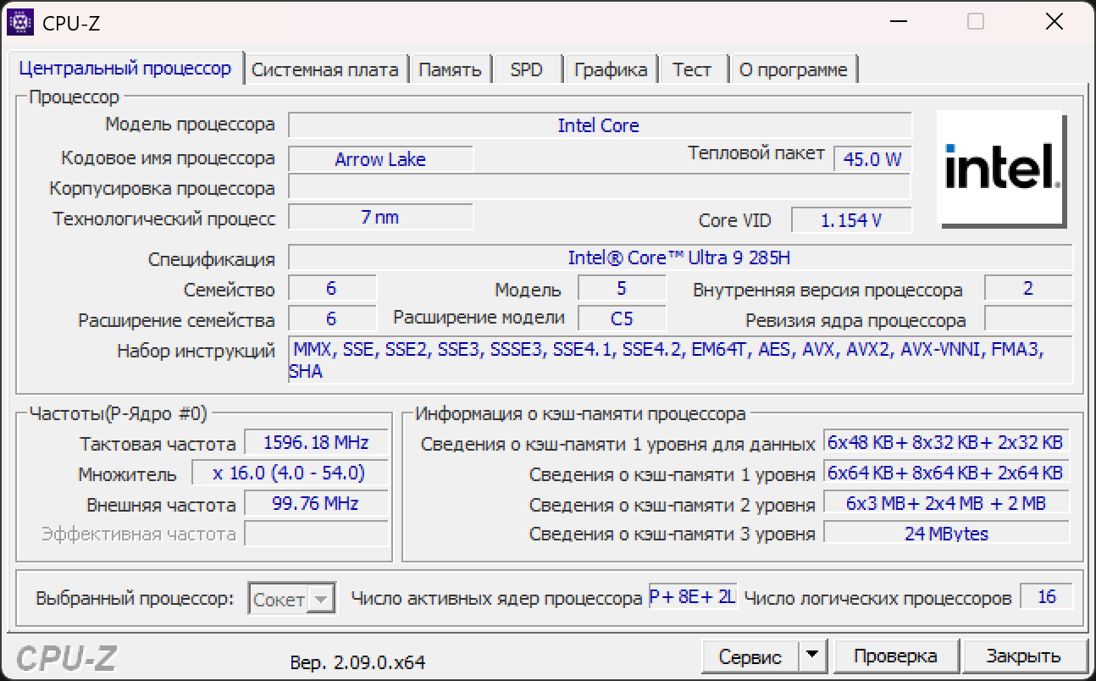Switch to the Системная плата tab

(x=325, y=69)
